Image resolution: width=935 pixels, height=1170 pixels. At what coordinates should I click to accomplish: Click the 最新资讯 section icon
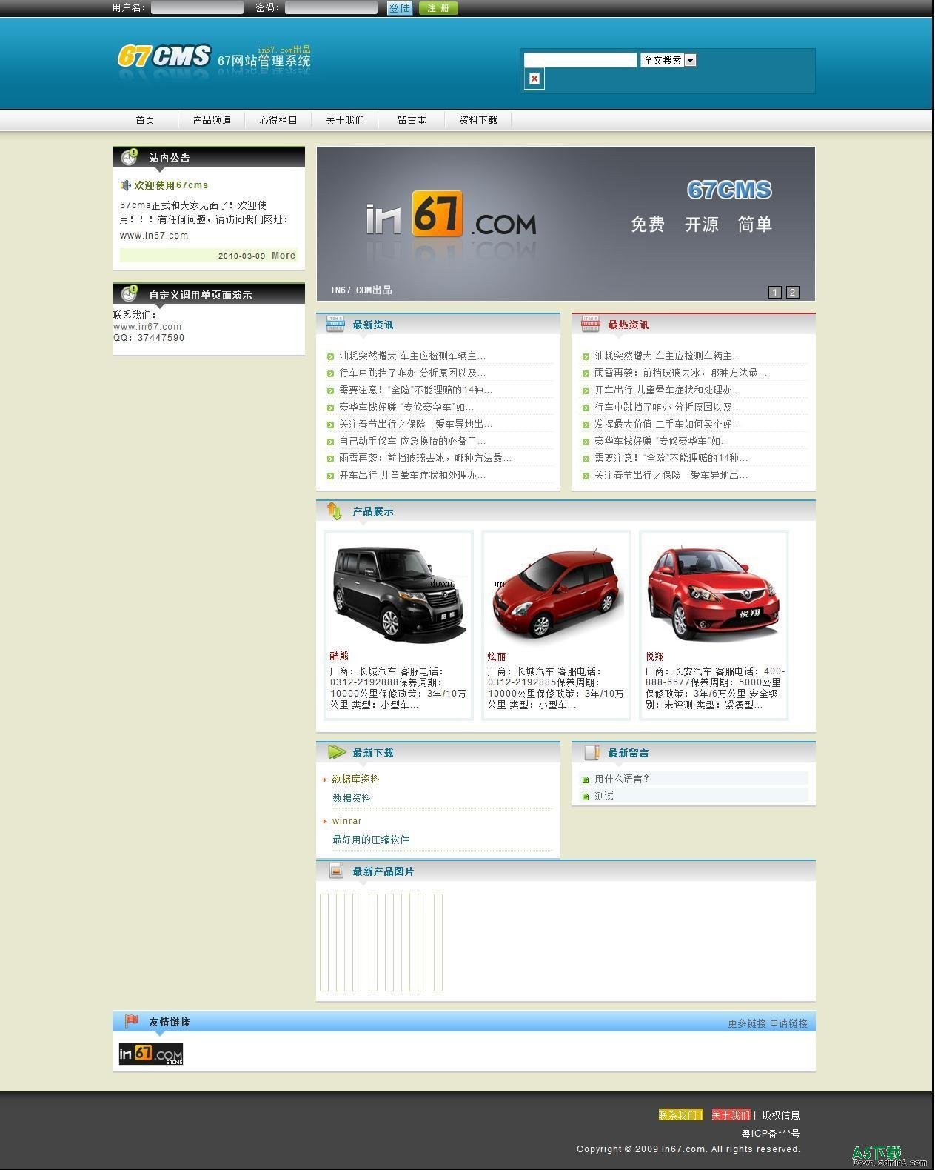335,324
